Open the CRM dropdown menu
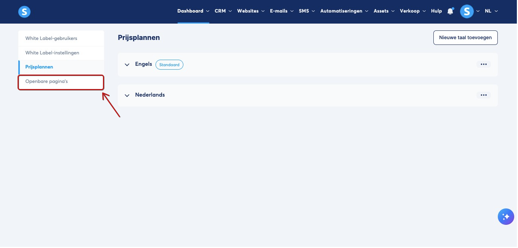The image size is (518, 248). click(x=223, y=11)
